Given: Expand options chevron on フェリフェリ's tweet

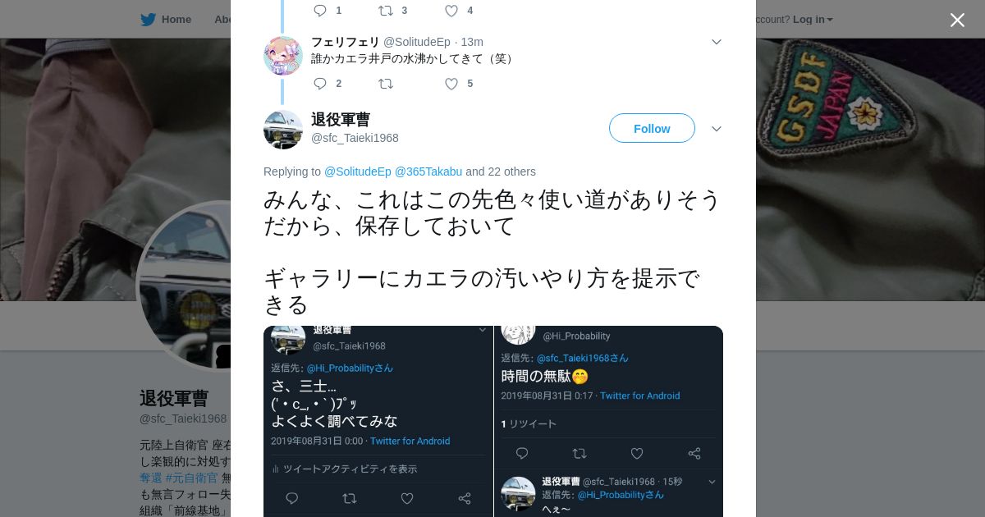Looking at the screenshot, I should click(x=716, y=42).
